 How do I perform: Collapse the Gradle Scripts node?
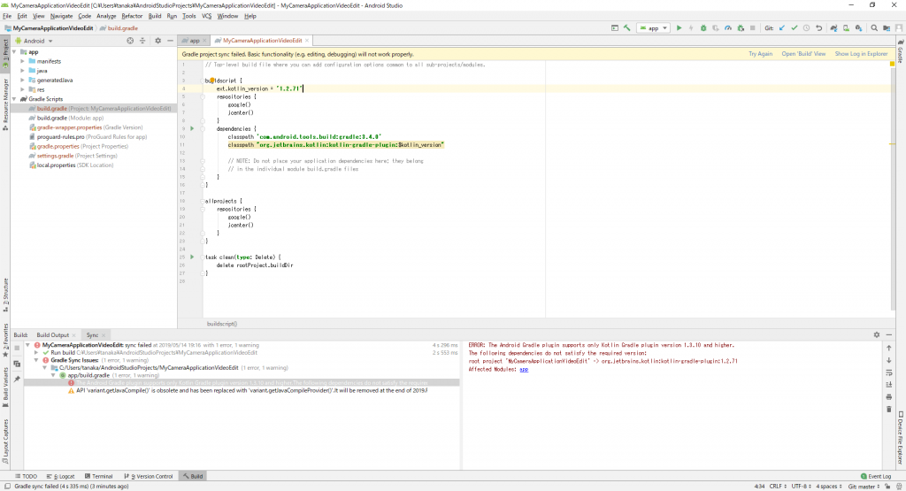(14, 99)
